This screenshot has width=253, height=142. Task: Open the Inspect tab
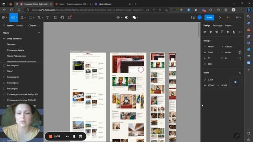pos(229,25)
